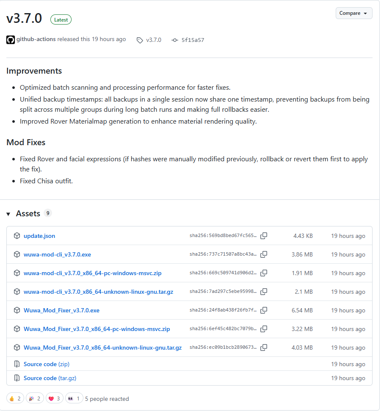The height and width of the screenshot is (411, 381).
Task: Copy hash for wuwa-mod-cli windows-msvc zip
Action: tap(264, 273)
